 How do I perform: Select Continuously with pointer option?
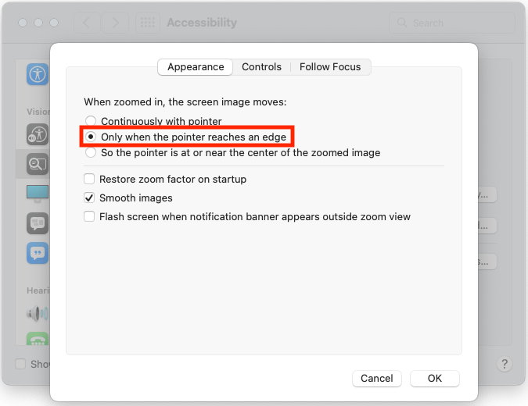[x=92, y=122]
